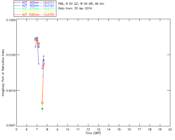Click the PML location header text
175x140 pixels.
click(81, 4)
